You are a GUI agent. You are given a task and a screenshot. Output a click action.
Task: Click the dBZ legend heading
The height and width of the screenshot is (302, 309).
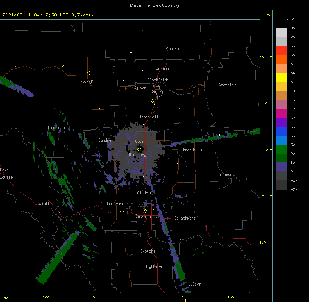click(290, 19)
